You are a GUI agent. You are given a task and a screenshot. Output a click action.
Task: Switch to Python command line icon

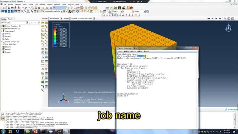[x=3, y=118]
